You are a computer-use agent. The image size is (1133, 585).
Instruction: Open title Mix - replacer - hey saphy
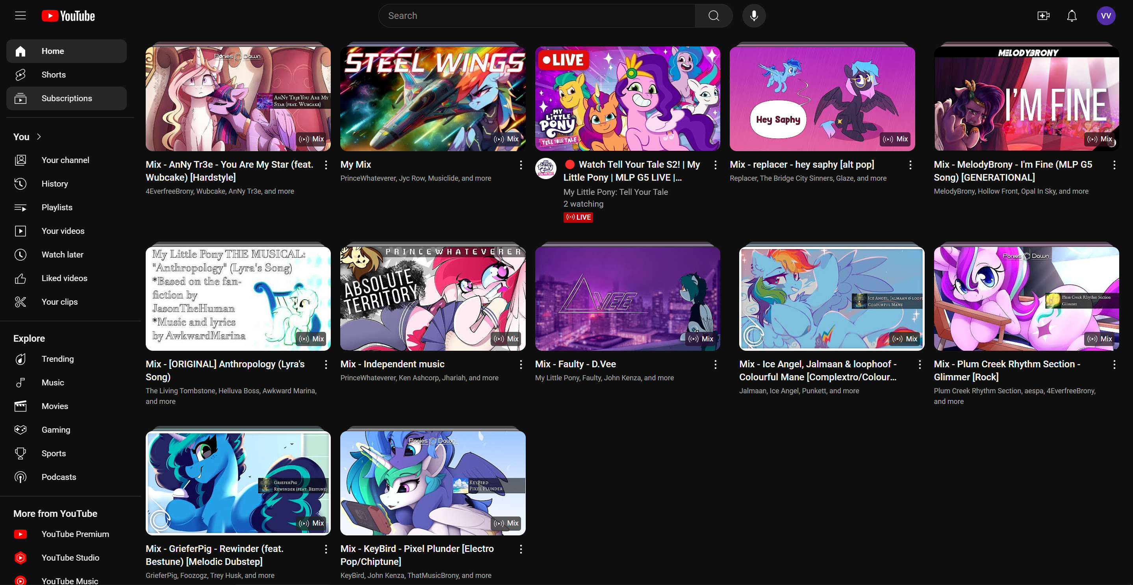pyautogui.click(x=802, y=165)
